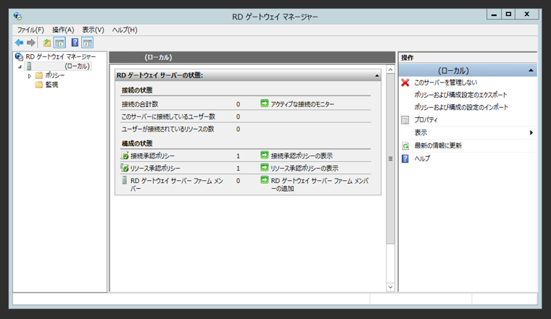Click green arrow icon for アクティブな接続のモニター
The height and width of the screenshot is (319, 551).
pos(264,103)
